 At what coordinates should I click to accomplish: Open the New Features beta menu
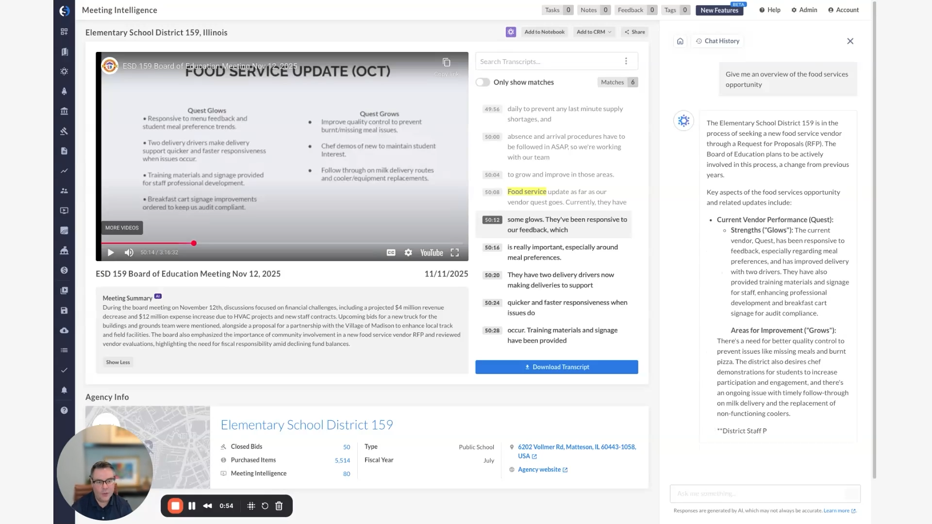click(719, 10)
